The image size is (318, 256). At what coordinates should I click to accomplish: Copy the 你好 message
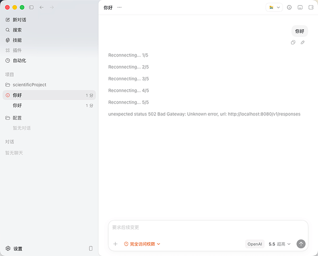click(x=293, y=43)
